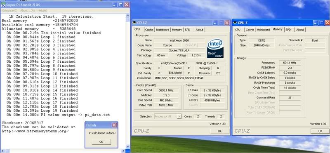This screenshot has width=330, height=153.
Task: Open the About...(A) menu in Super PI
Action: click(x=28, y=10)
